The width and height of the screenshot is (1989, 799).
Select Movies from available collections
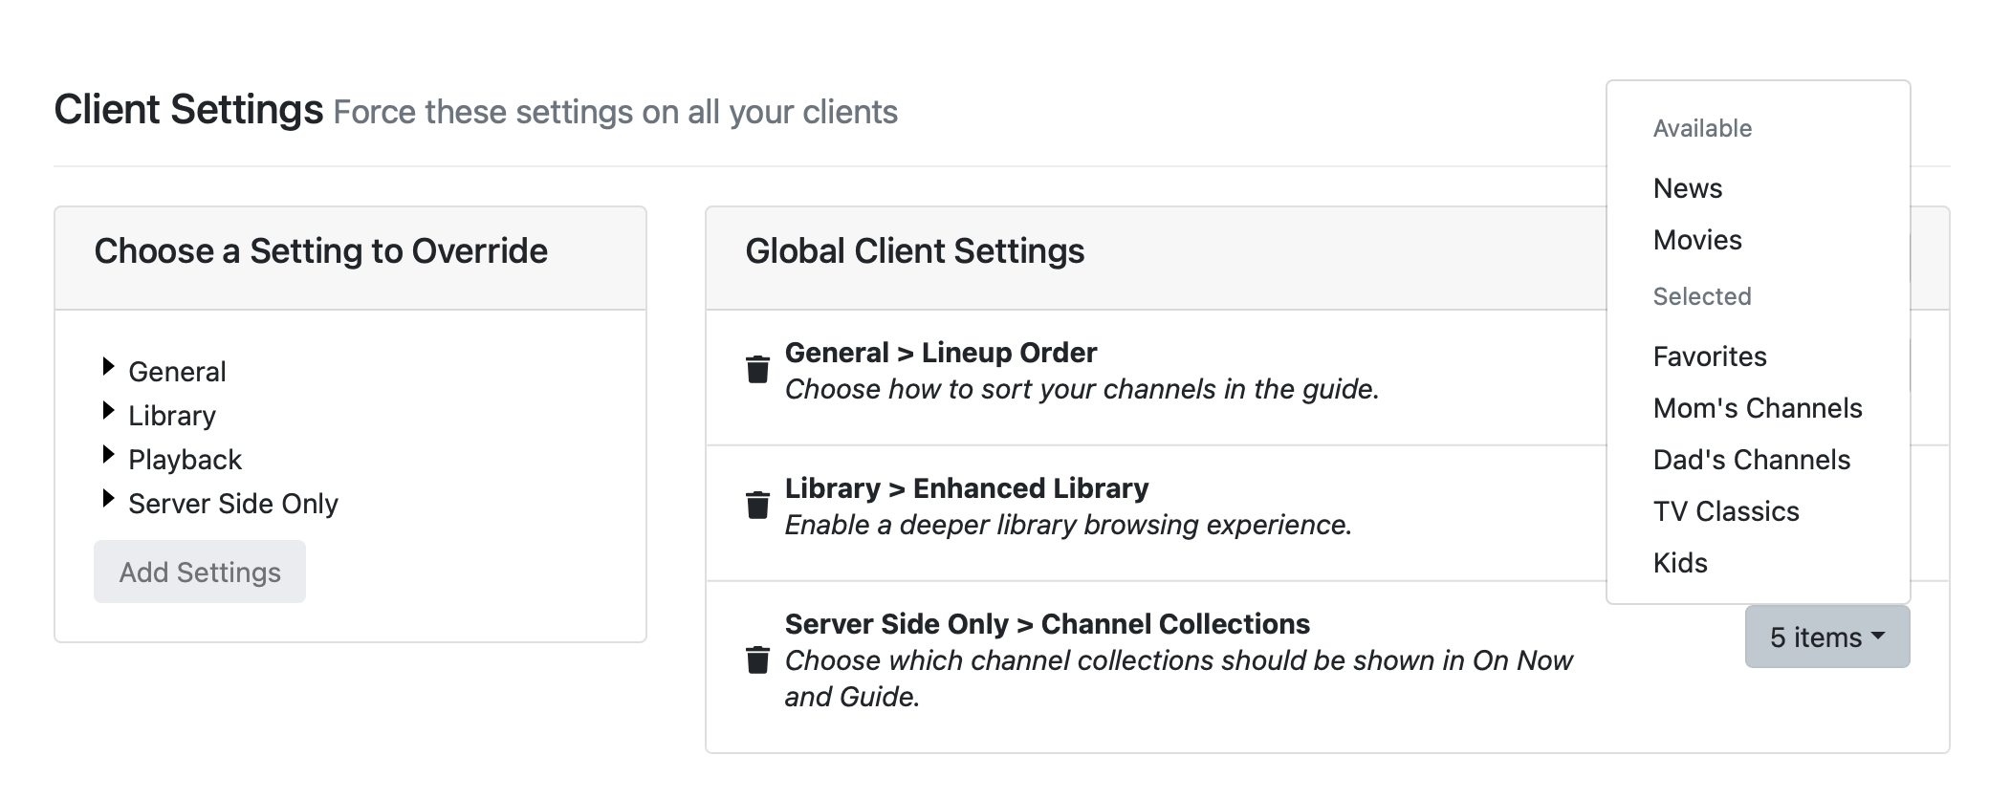pos(1697,240)
